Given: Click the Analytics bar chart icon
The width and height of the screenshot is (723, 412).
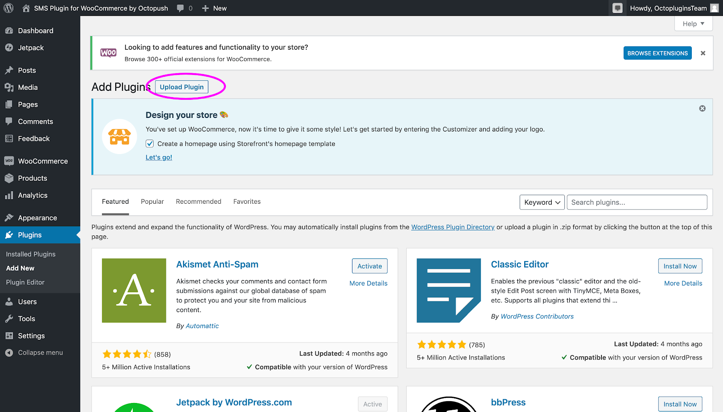Looking at the screenshot, I should click(x=9, y=195).
